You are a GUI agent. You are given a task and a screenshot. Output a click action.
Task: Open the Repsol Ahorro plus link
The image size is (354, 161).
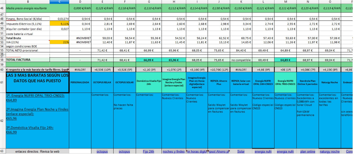coord(219,151)
